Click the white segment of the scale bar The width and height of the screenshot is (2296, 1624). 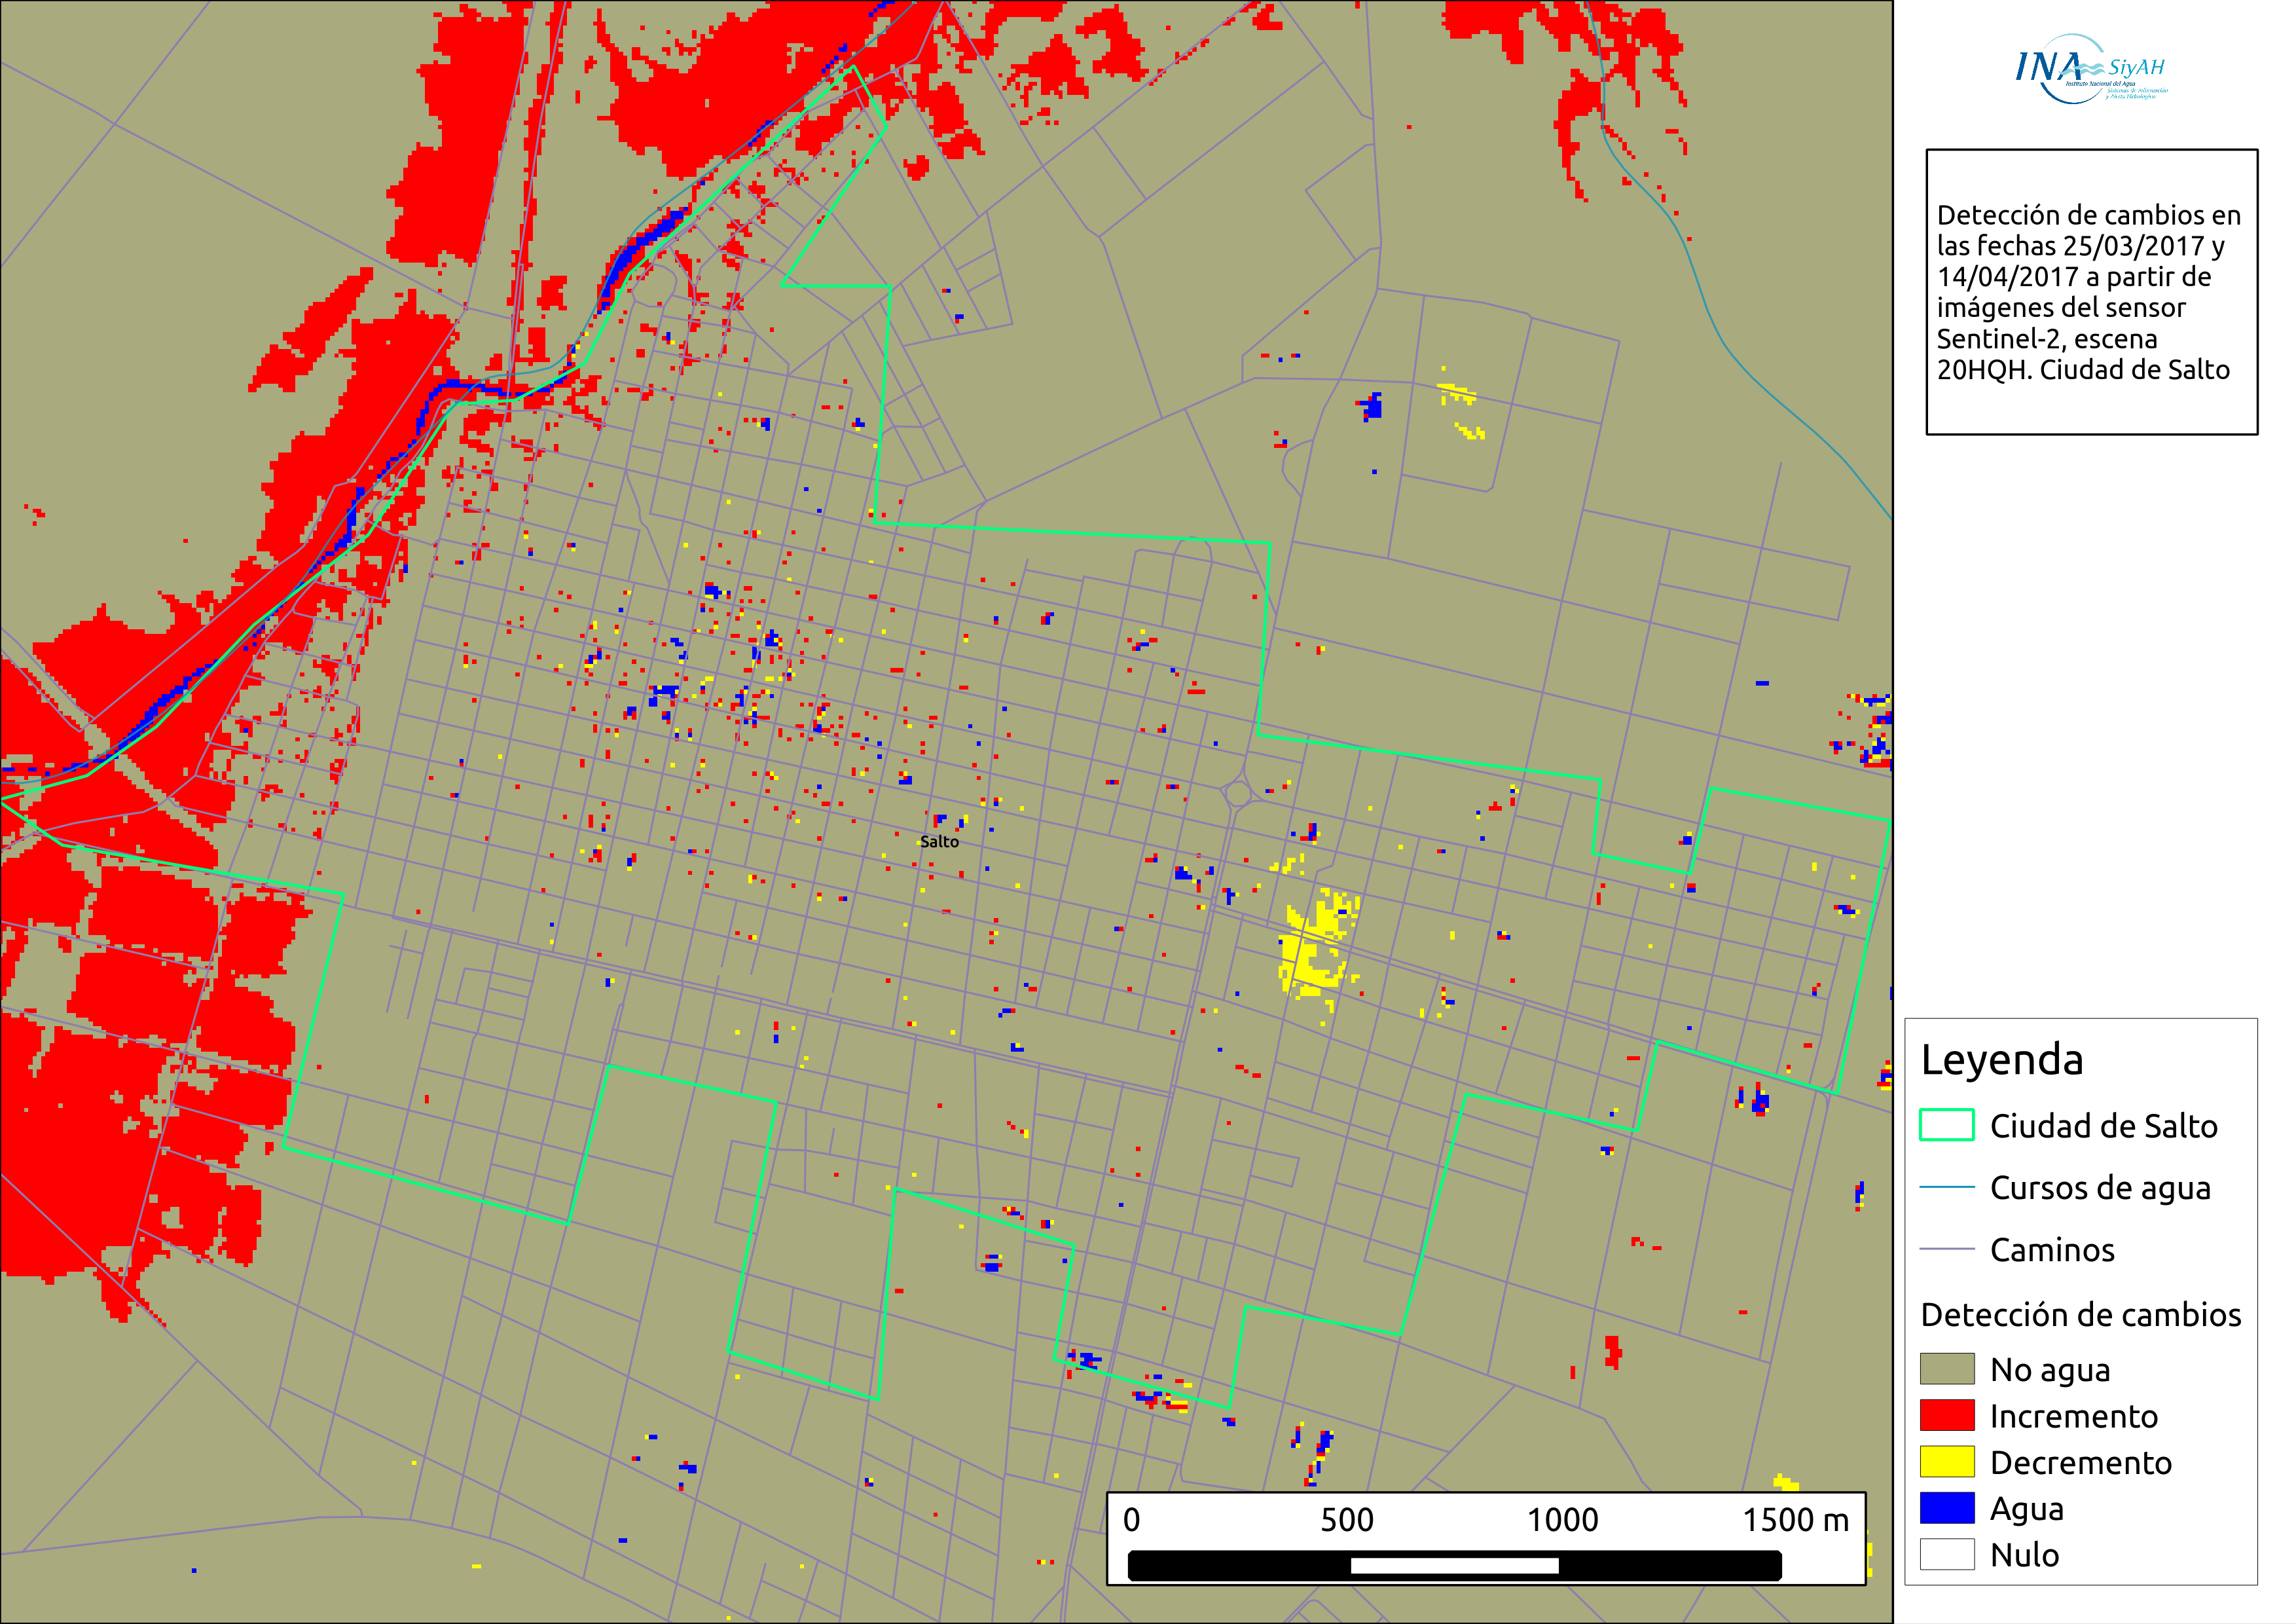1454,1565
